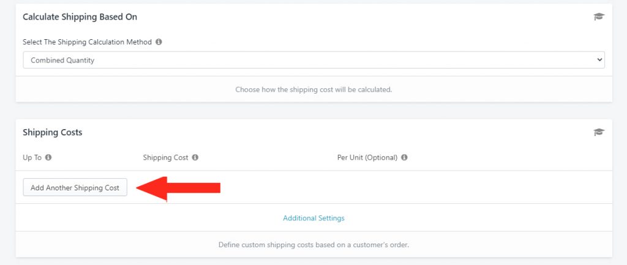This screenshot has height=265, width=627.
Task: Click info icon next to Shipping Cost column
Action: point(195,157)
